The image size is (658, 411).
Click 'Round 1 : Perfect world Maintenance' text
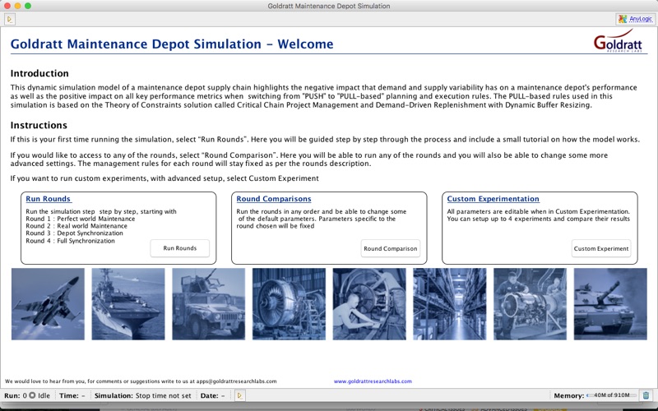click(80, 219)
